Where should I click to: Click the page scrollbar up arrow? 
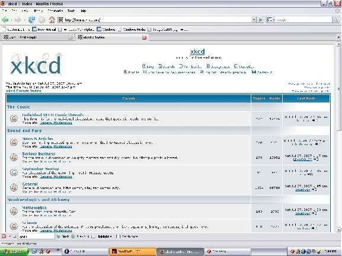click(338, 44)
